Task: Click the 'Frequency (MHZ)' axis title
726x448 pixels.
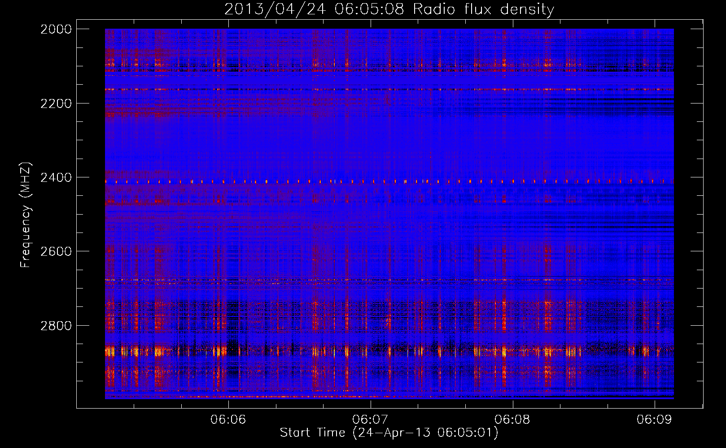Action: pos(26,215)
